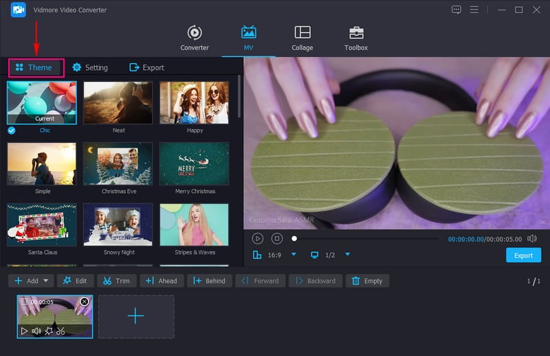Open the Toolbox module
The width and height of the screenshot is (550, 356).
(355, 38)
